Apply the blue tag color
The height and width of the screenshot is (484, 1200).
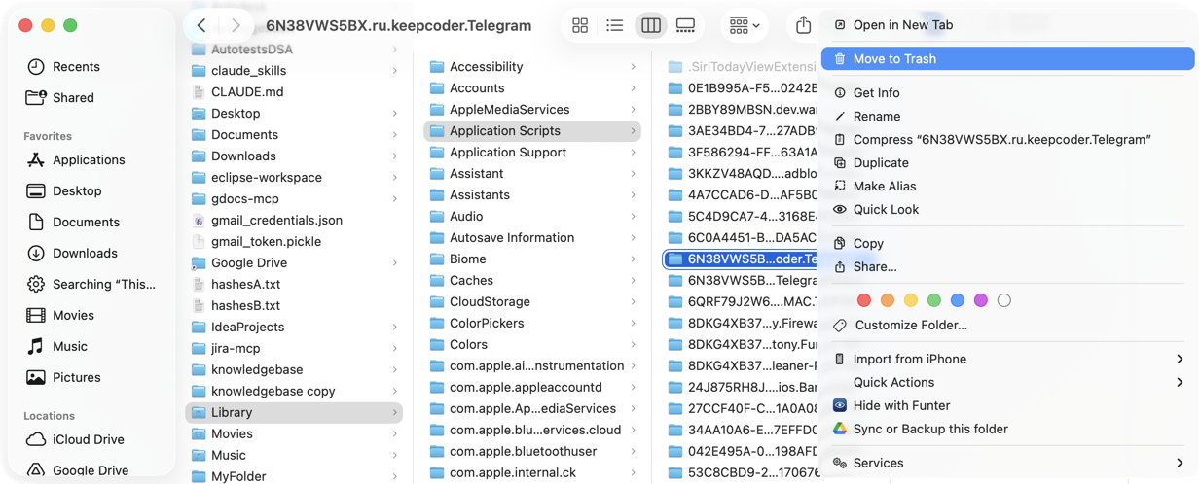tap(957, 300)
